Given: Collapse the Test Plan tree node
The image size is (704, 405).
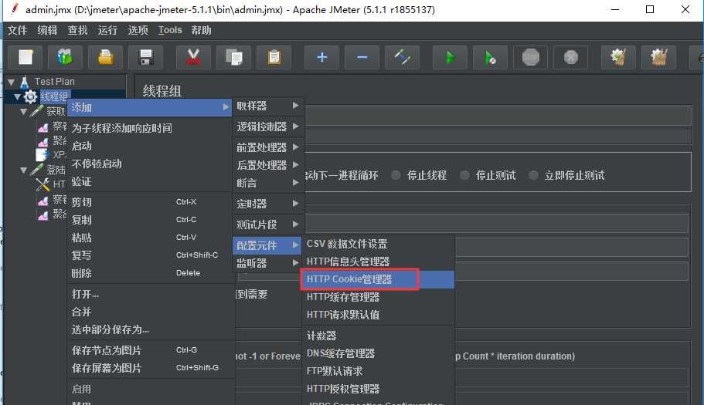Looking at the screenshot, I should click(x=12, y=82).
